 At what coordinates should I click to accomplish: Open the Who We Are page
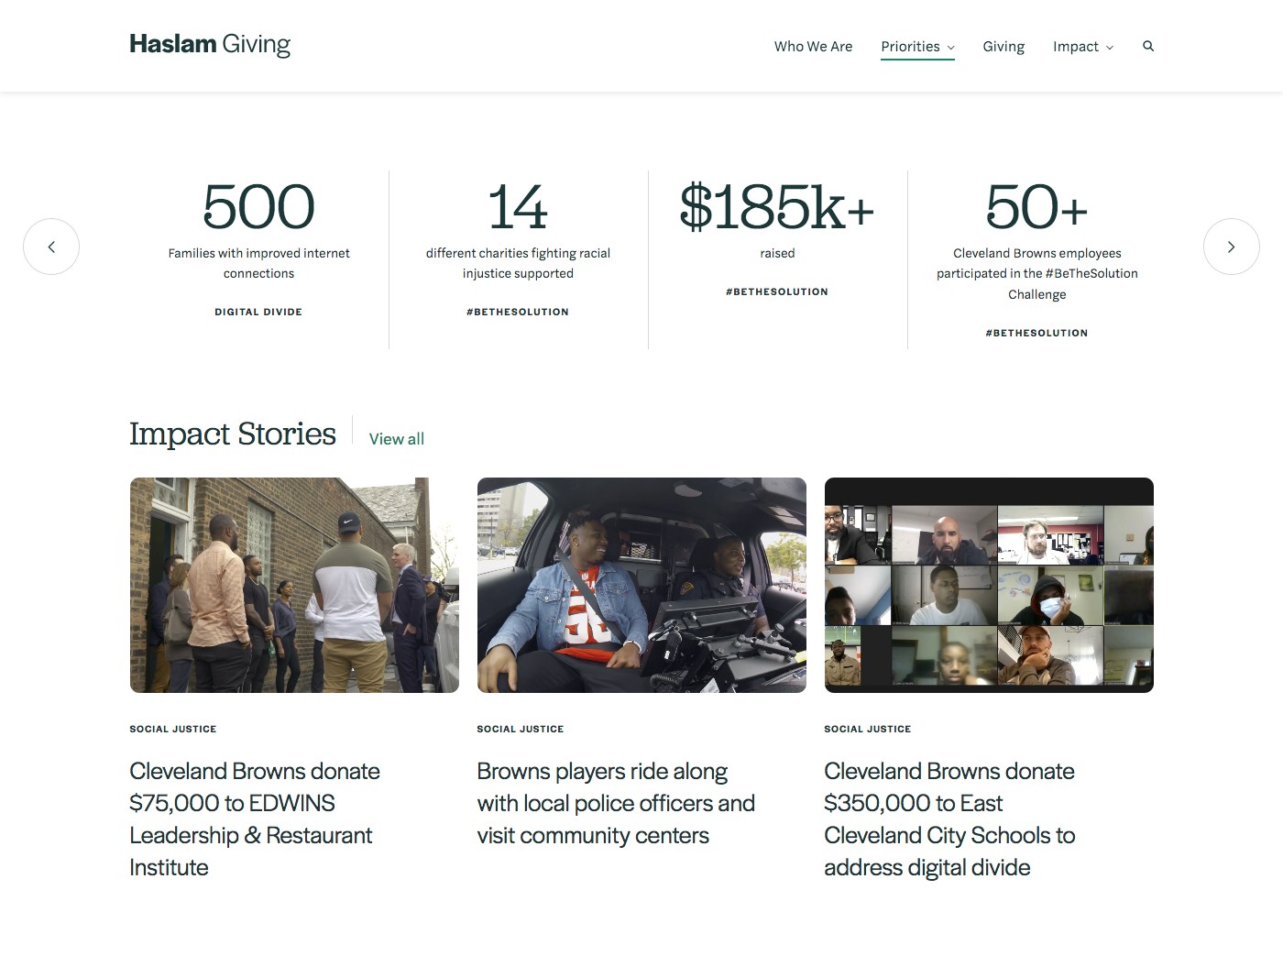[x=813, y=47]
